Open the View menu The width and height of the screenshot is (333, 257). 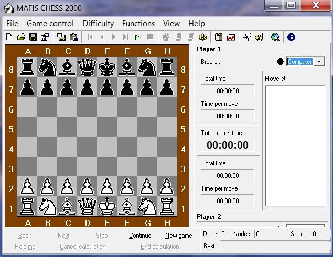point(171,24)
